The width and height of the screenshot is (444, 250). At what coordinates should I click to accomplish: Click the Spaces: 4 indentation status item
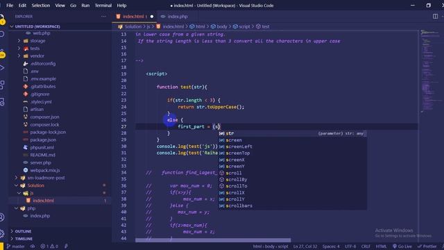(x=331, y=247)
